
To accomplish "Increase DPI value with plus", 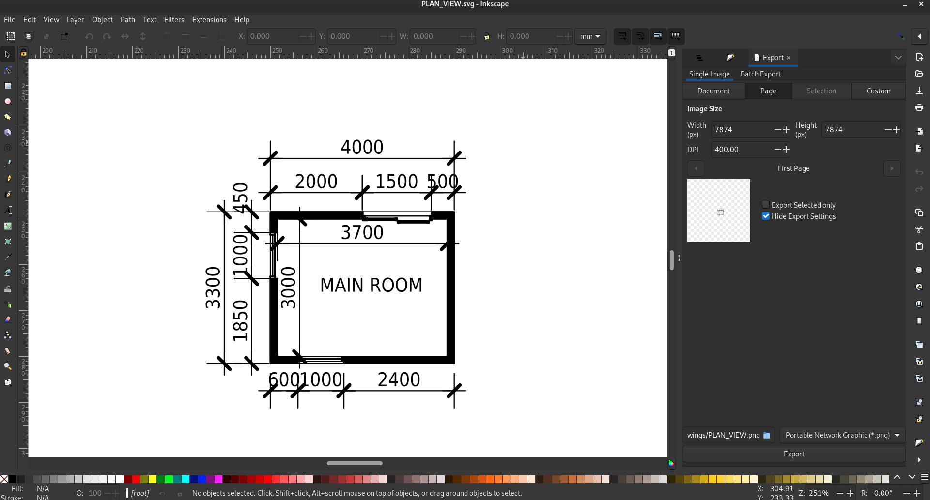I will 786,150.
